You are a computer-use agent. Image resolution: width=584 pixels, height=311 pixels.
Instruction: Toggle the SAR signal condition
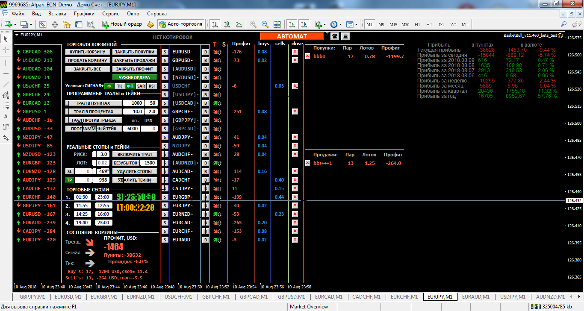[141, 86]
